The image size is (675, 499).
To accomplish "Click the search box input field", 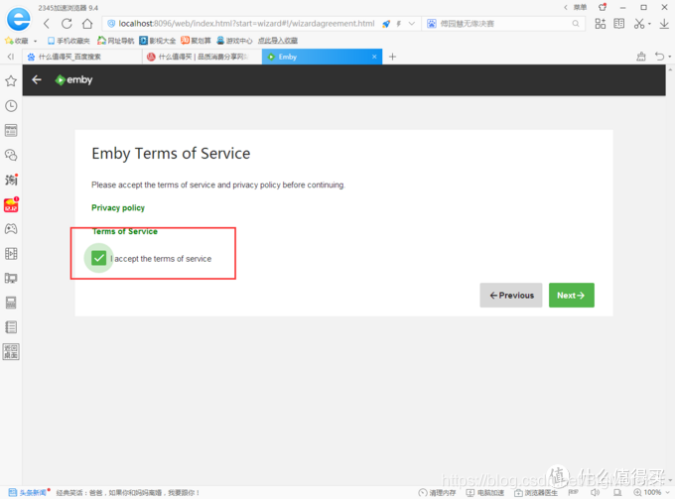I will pyautogui.click(x=503, y=24).
